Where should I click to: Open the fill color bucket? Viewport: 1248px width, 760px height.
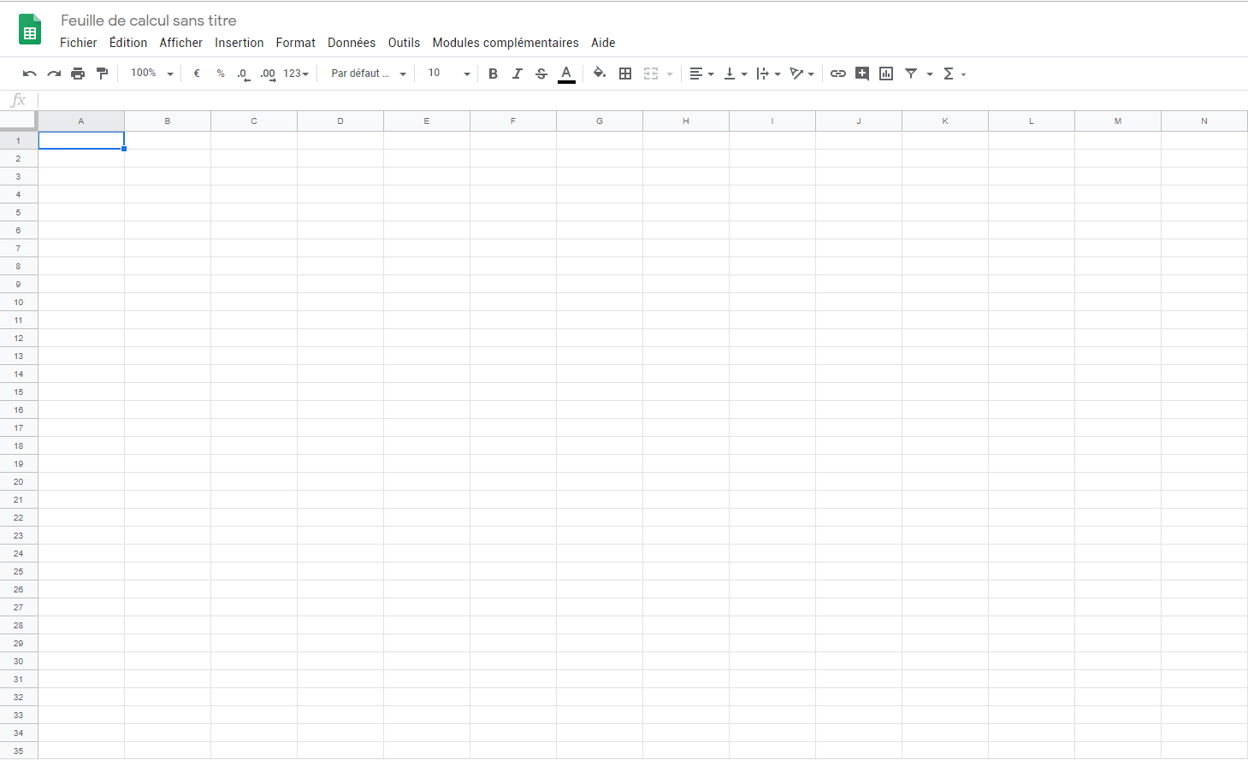(x=600, y=74)
